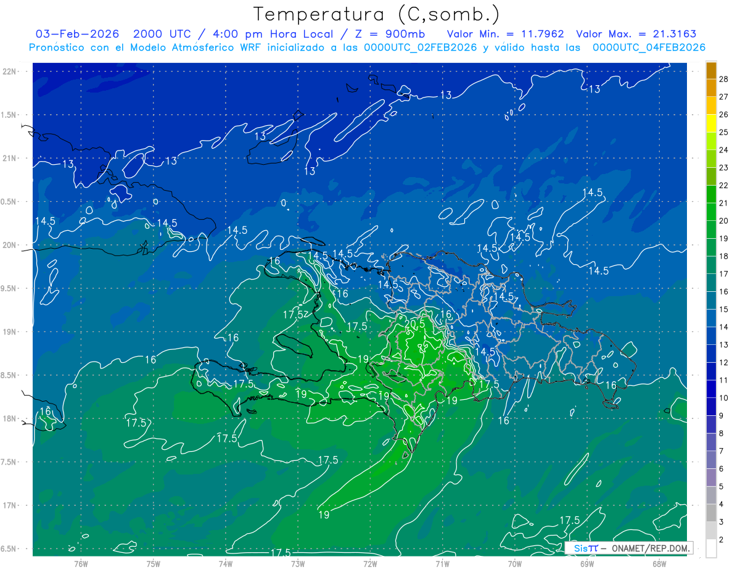Click the "Valor Min. = 11.7962" readout
Screen dimensions: 740x572
pyautogui.click(x=506, y=34)
